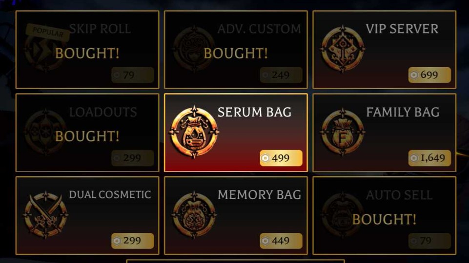The height and width of the screenshot is (263, 469).
Task: Click the Loadouts 299 price tag
Action: pos(133,158)
